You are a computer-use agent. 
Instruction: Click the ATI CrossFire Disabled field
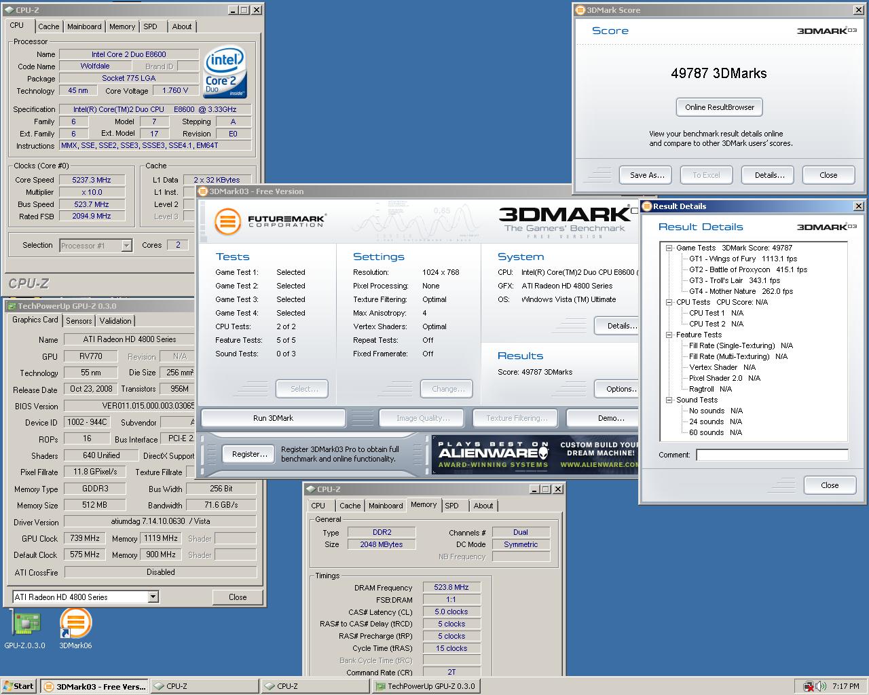pyautogui.click(x=161, y=572)
